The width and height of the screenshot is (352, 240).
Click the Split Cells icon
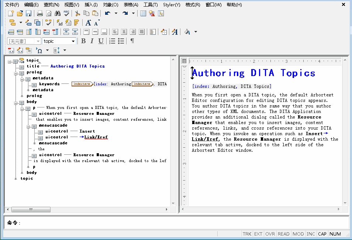[75, 32]
